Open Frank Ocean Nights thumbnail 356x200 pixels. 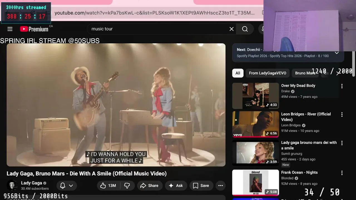(x=256, y=182)
